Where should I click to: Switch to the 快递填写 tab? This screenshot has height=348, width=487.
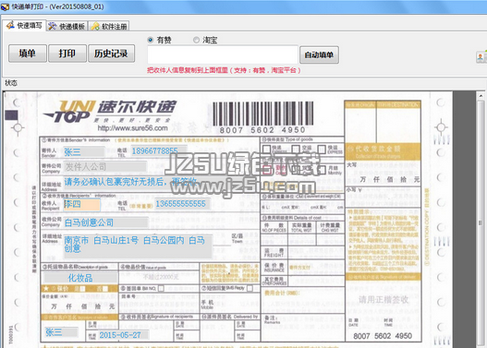click(25, 26)
